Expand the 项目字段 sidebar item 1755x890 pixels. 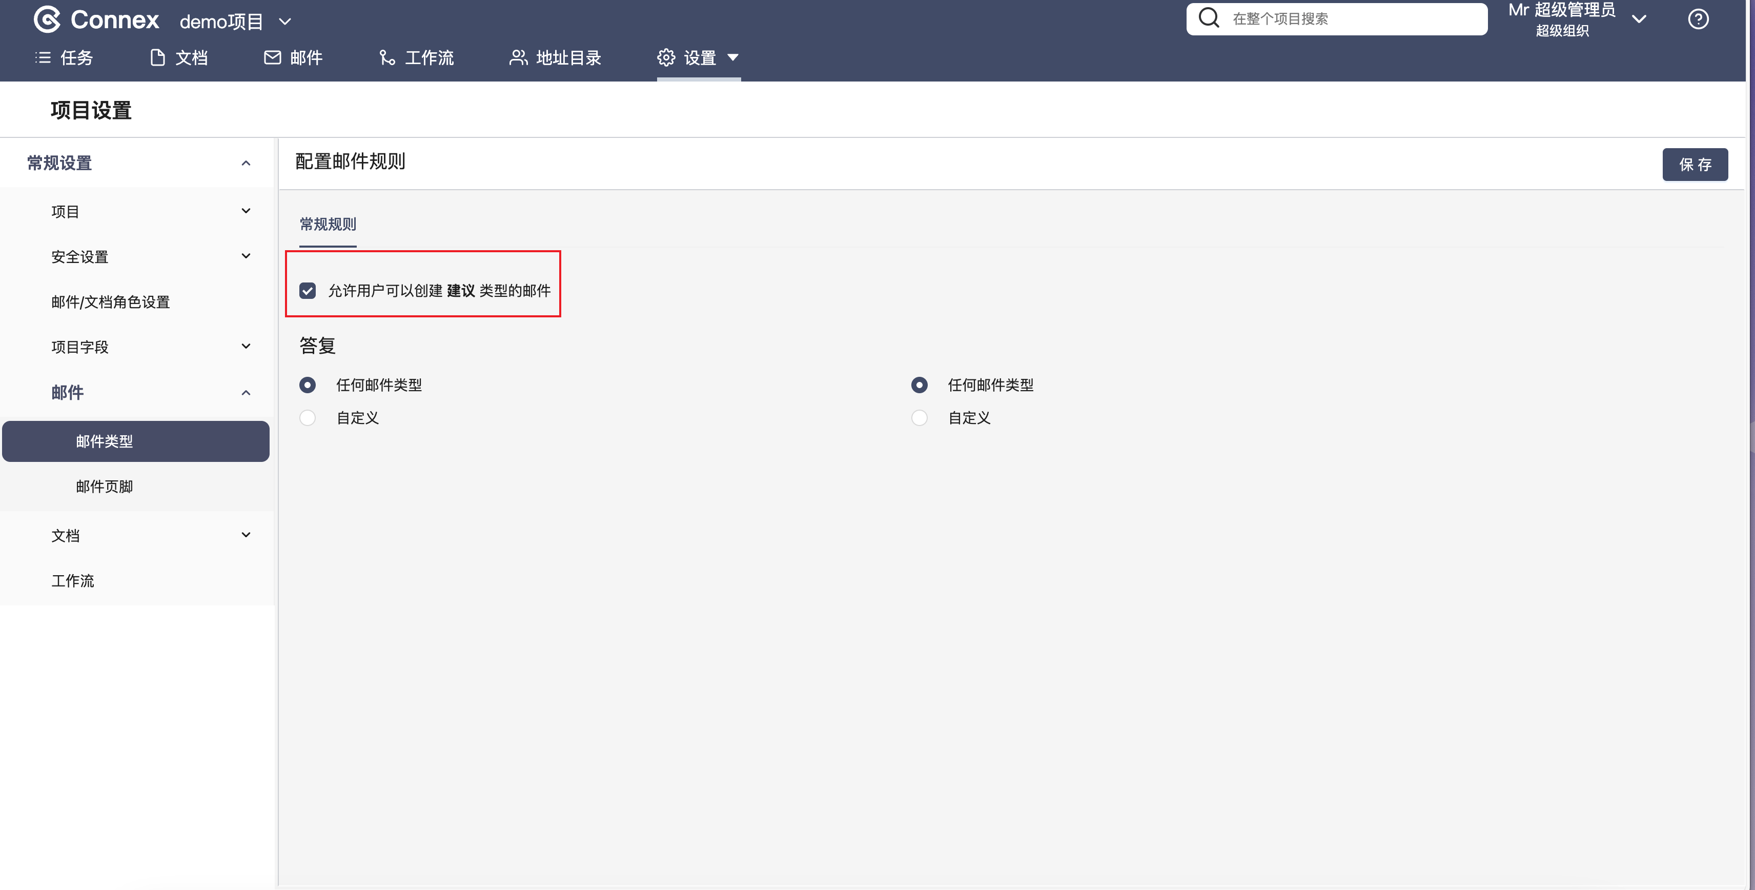click(x=246, y=346)
